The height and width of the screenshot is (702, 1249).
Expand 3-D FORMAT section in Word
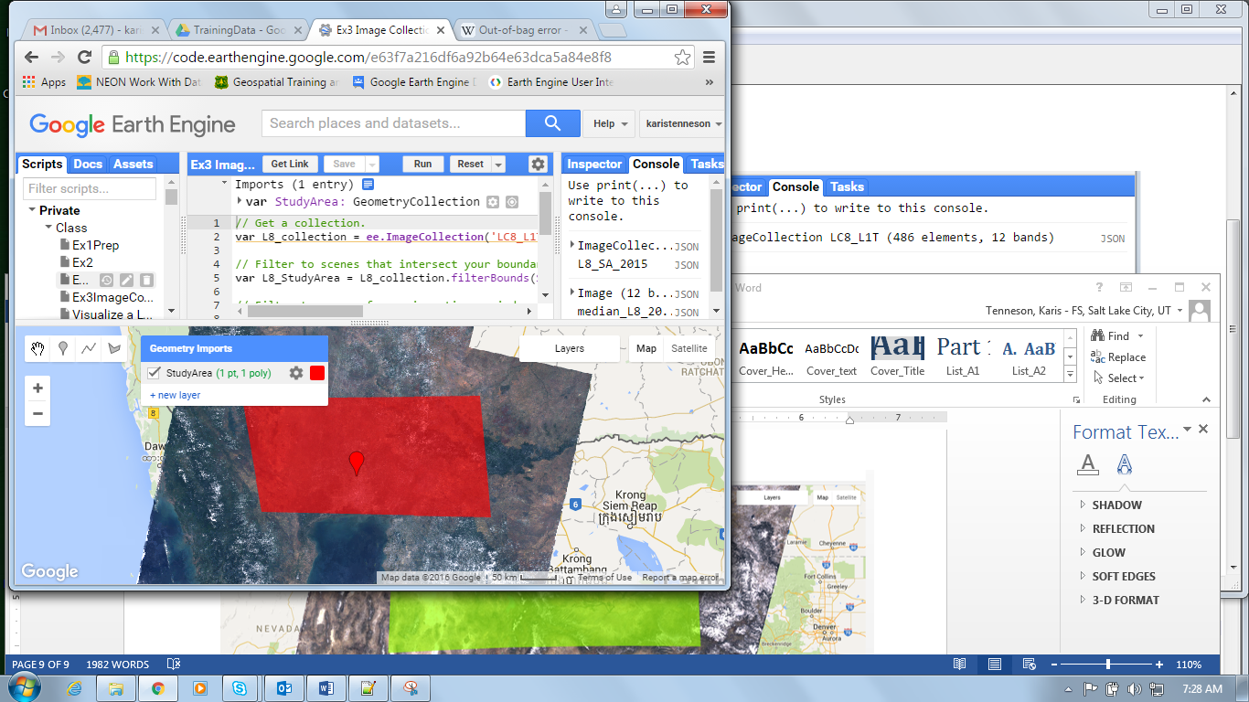click(1083, 600)
